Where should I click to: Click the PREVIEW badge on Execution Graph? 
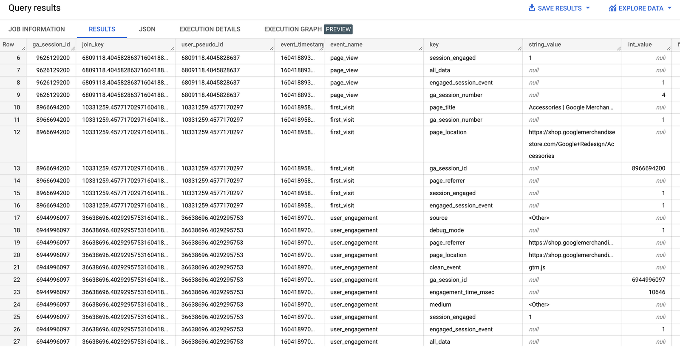[x=338, y=29]
